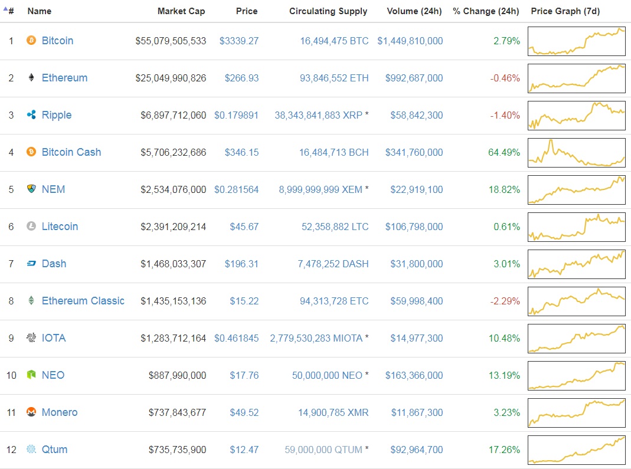Viewport: 631px width, 469px height.
Task: Click Bitcoin price $3339.27
Action: point(239,41)
